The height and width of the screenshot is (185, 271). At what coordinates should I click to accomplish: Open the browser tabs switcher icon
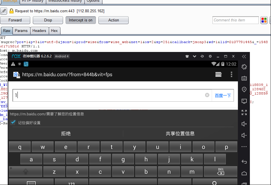point(219,74)
